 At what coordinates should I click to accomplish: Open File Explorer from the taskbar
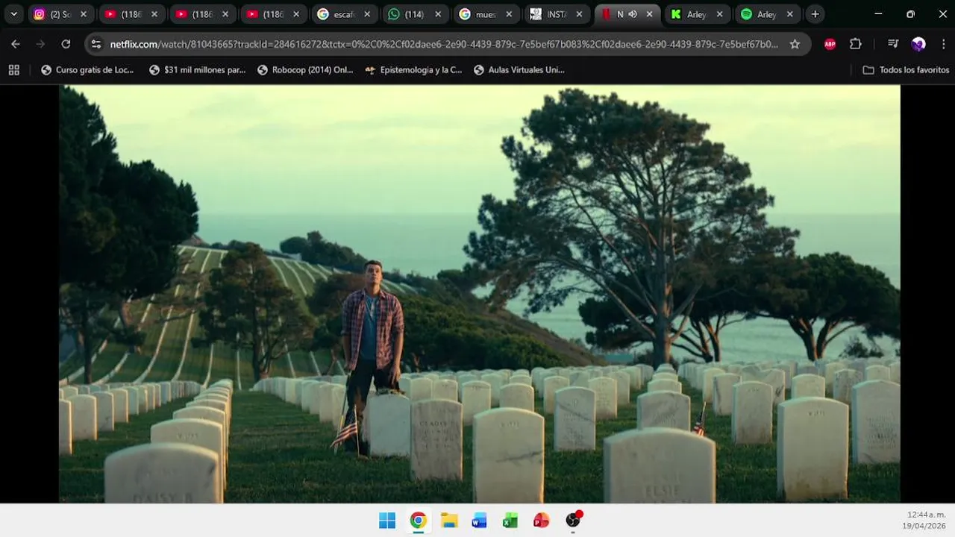(x=449, y=521)
